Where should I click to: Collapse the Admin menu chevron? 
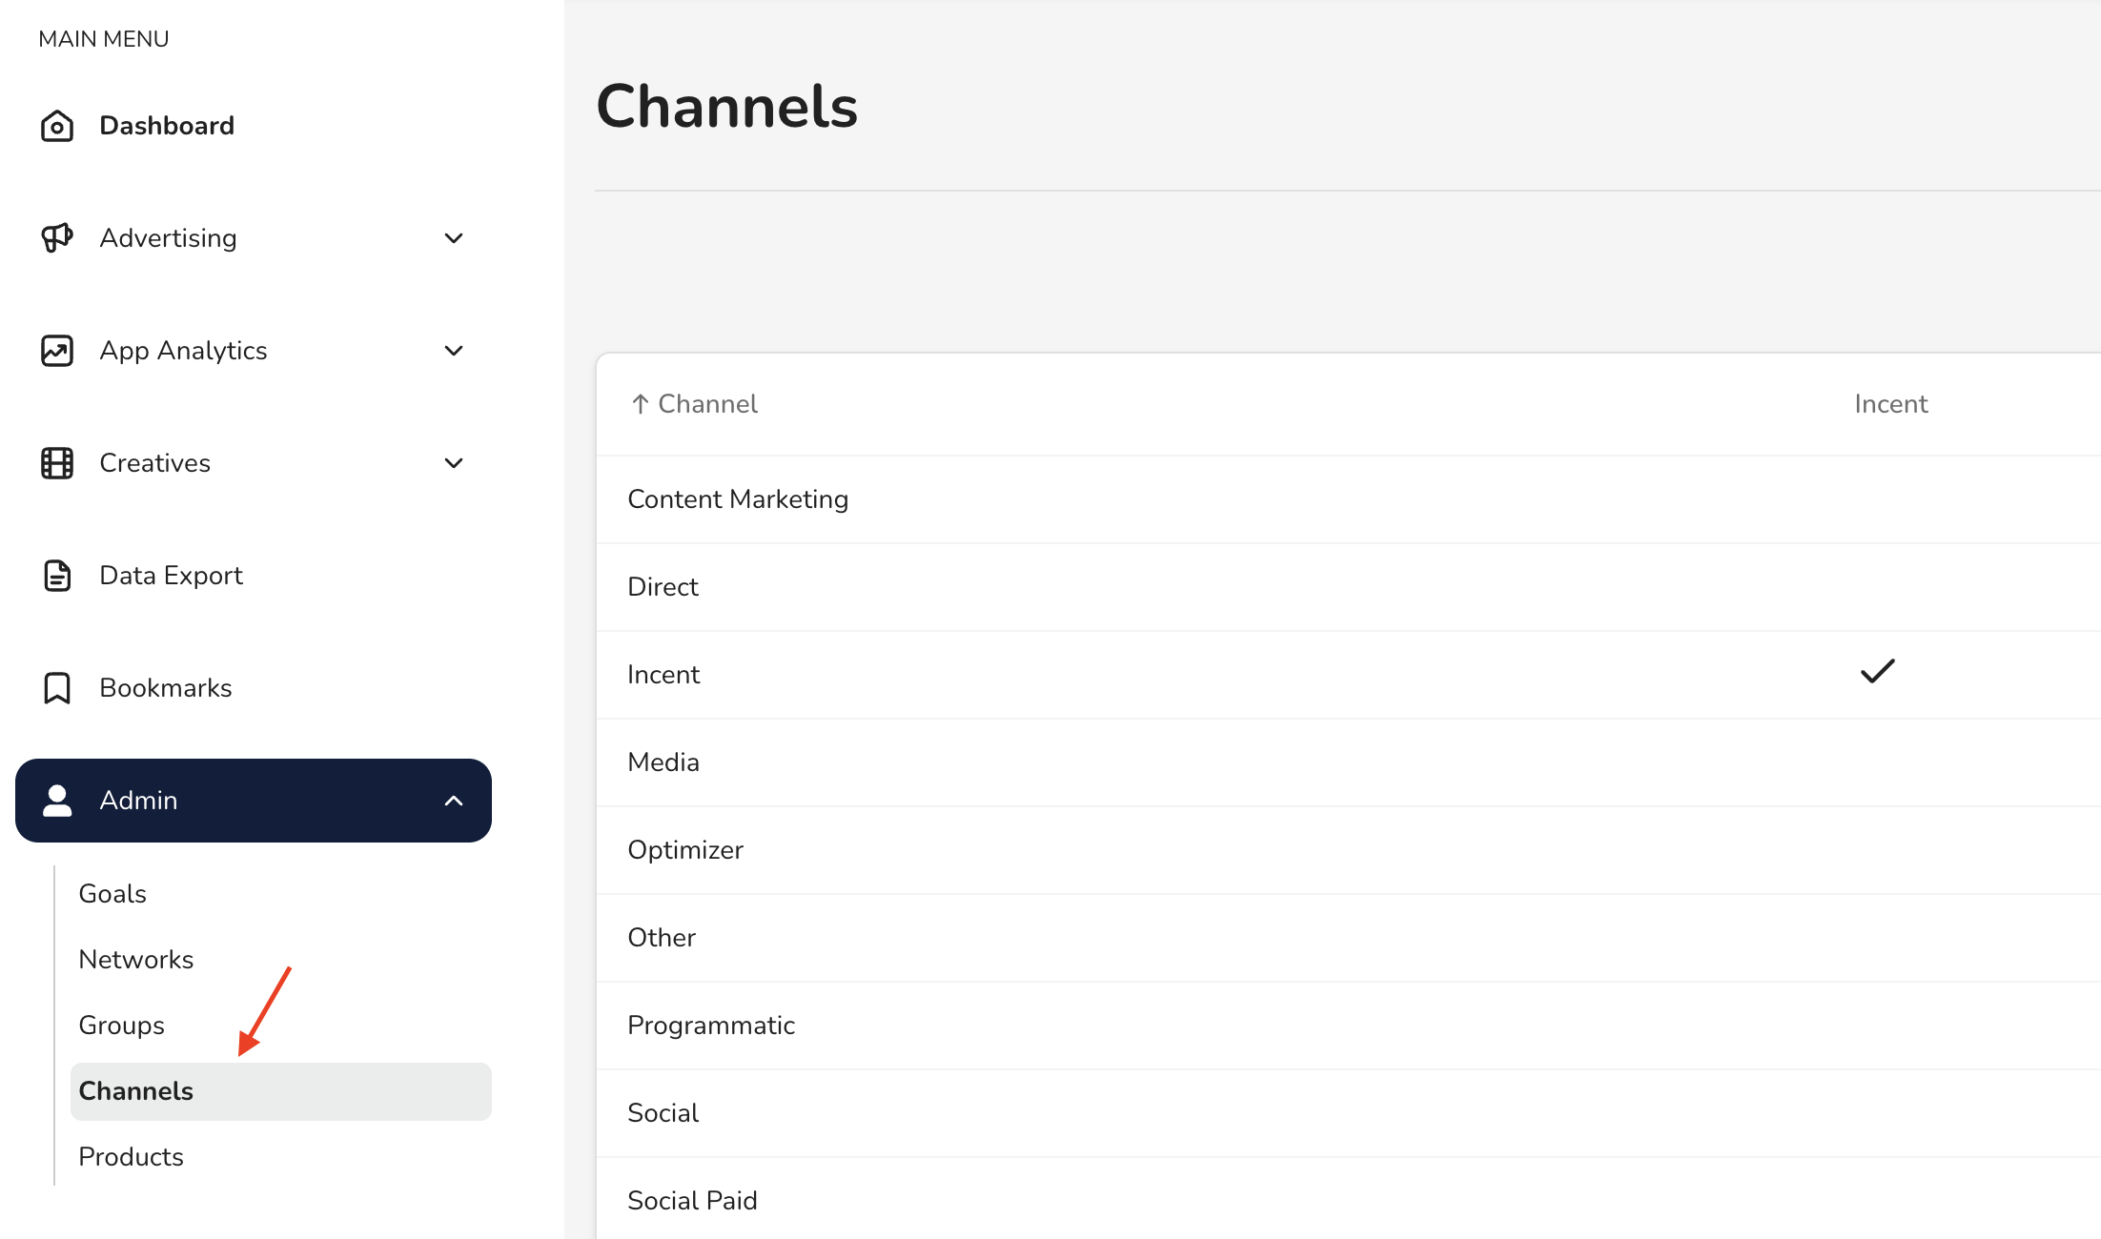pyautogui.click(x=454, y=801)
